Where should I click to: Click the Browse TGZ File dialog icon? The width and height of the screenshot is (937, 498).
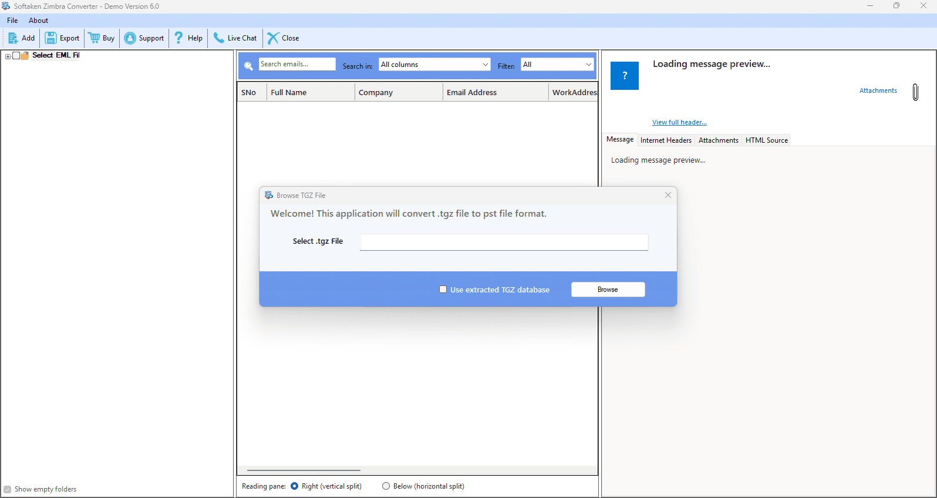[269, 196]
